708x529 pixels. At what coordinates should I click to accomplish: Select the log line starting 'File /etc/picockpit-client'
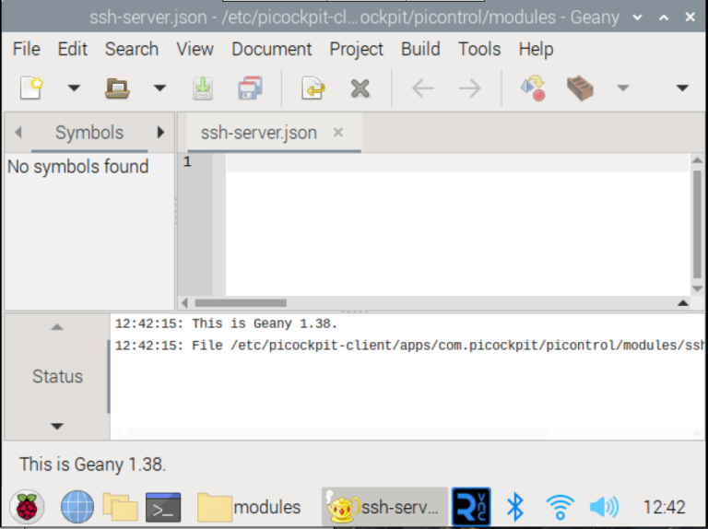409,346
